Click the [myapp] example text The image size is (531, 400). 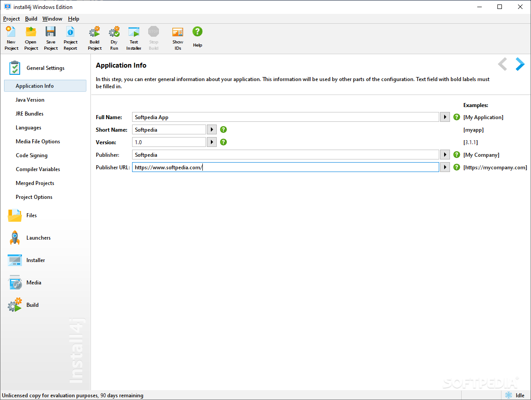473,130
